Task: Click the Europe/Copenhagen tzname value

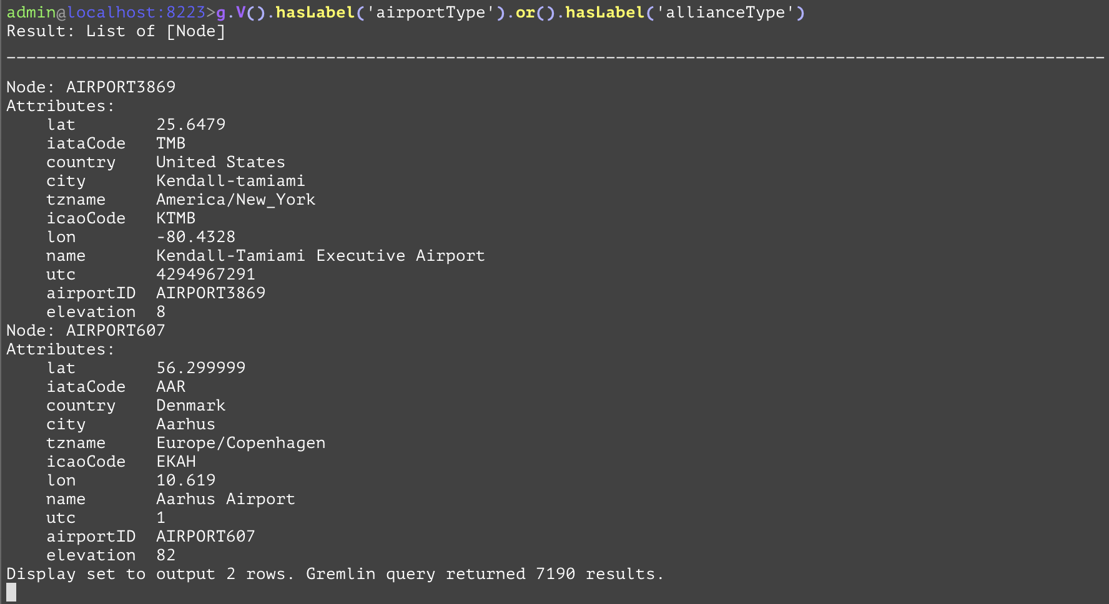Action: coord(240,442)
